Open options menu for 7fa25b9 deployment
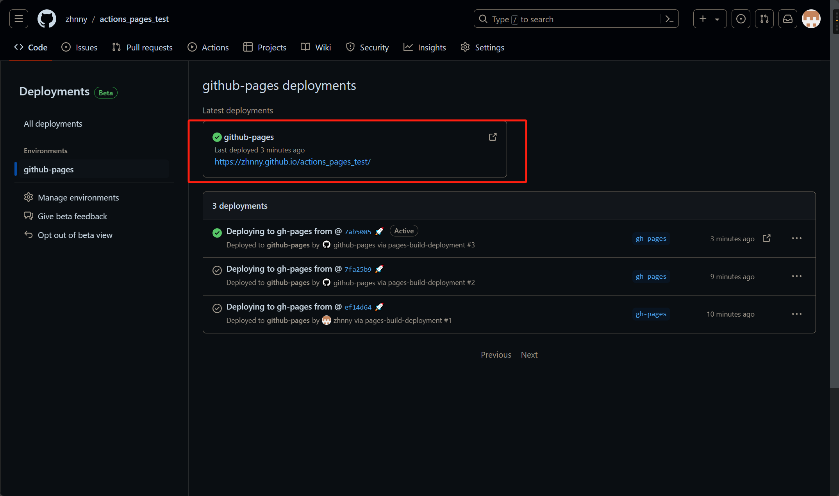This screenshot has width=839, height=496. pos(796,276)
